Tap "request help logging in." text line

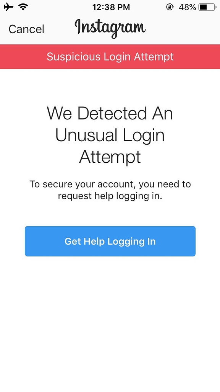[110, 196]
